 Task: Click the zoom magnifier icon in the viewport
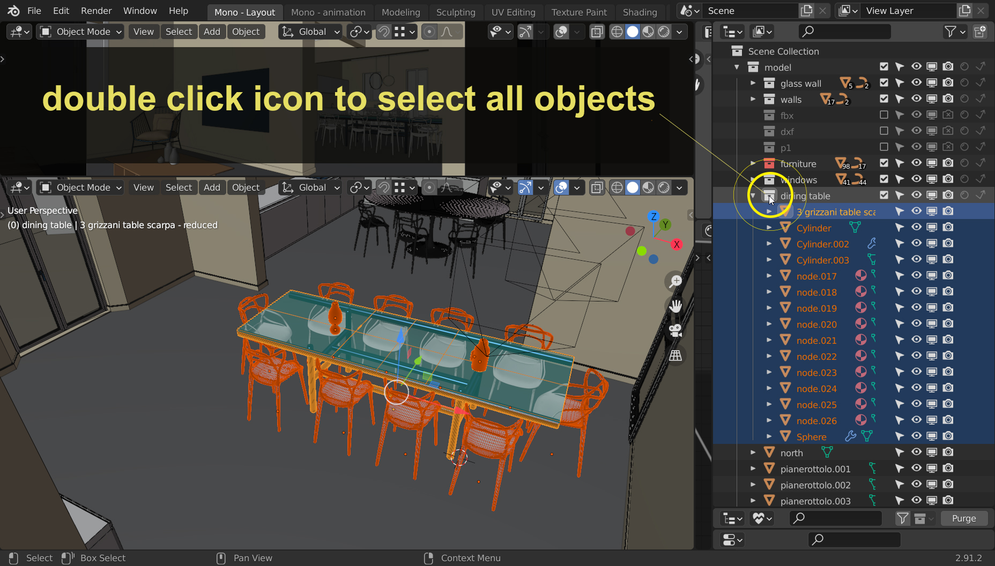[x=675, y=281]
